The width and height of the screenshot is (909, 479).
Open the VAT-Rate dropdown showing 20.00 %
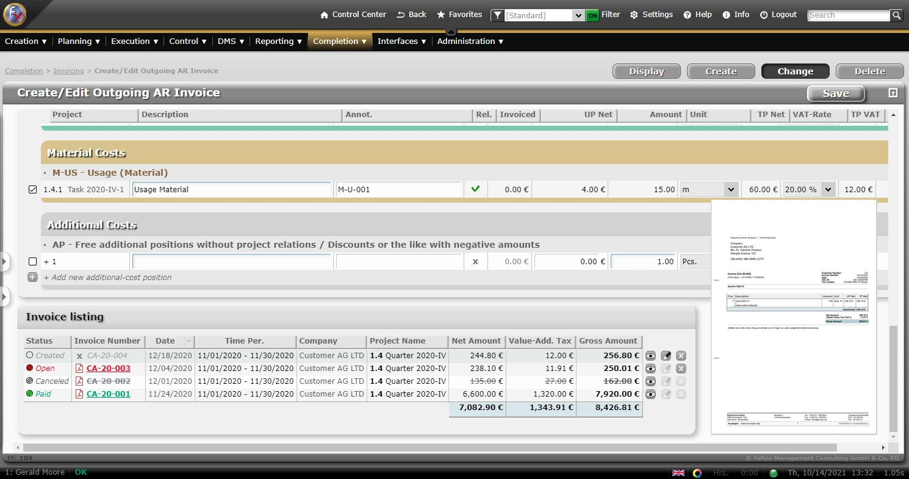(827, 190)
